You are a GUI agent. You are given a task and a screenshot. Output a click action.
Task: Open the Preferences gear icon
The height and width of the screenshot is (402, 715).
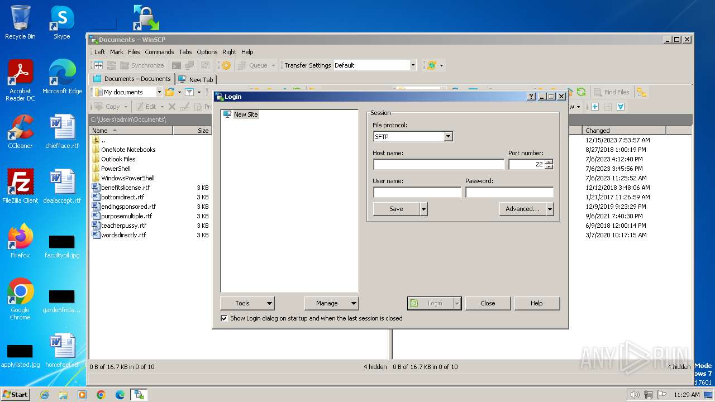(x=226, y=65)
